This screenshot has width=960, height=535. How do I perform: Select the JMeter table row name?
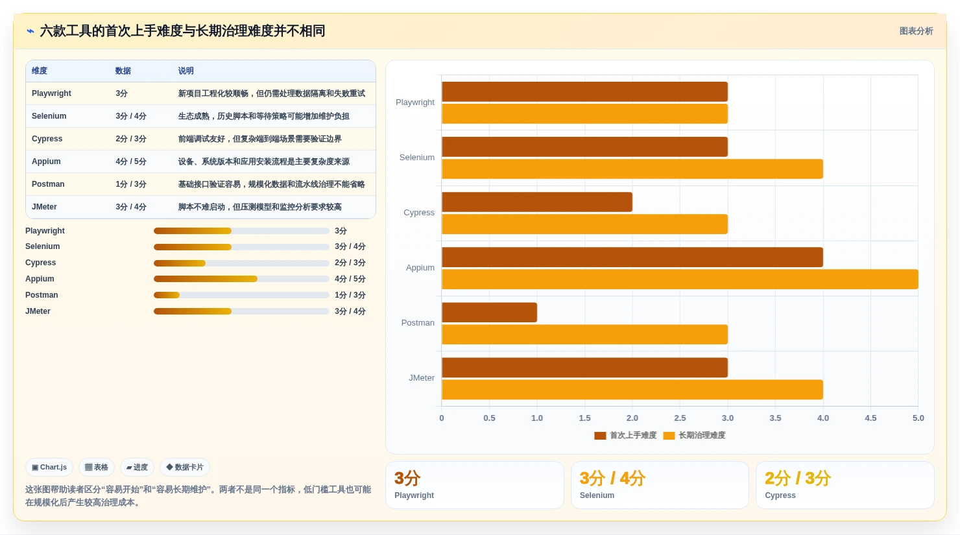[x=44, y=207]
